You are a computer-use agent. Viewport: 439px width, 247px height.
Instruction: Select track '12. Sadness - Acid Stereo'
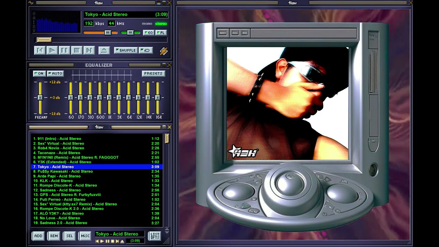[97, 190]
